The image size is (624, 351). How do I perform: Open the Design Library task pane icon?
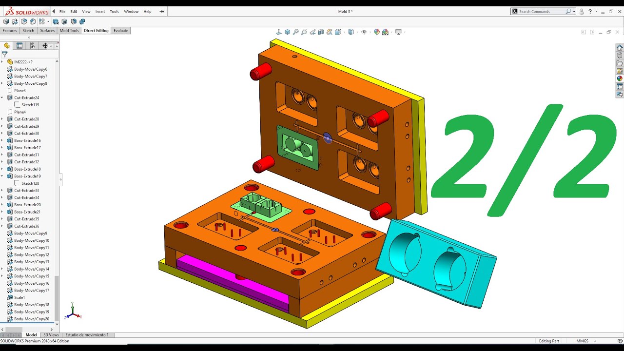[620, 56]
